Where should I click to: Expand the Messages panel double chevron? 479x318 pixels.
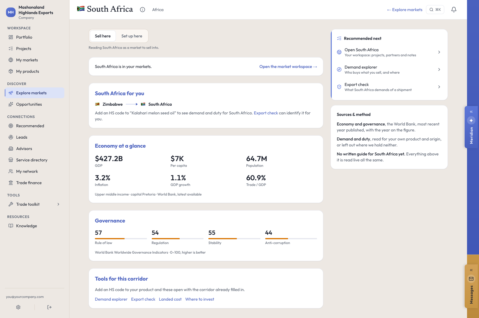(x=471, y=270)
